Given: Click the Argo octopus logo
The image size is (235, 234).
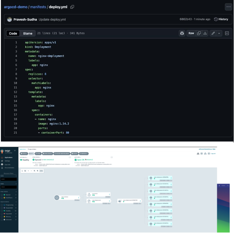Looking at the screenshot, I should [2, 151].
